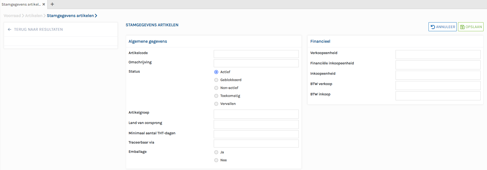Click the chevron after Stamgegevens artikelen
Image resolution: width=487 pixels, height=170 pixels.
[96, 16]
